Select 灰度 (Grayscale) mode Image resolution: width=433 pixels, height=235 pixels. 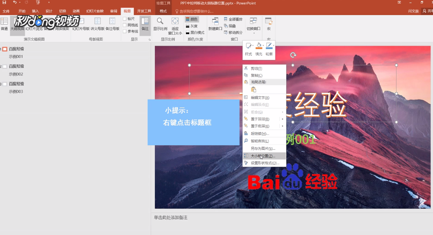[192, 26]
